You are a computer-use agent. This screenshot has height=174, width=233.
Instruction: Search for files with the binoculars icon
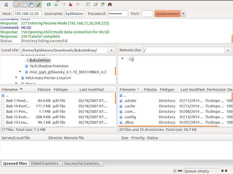110,4
